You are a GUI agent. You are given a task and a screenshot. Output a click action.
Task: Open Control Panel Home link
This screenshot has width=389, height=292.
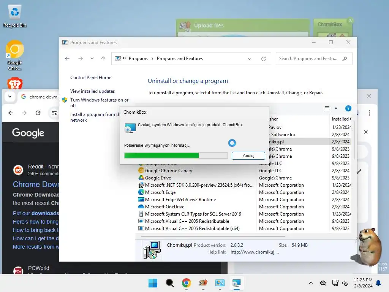click(x=91, y=78)
